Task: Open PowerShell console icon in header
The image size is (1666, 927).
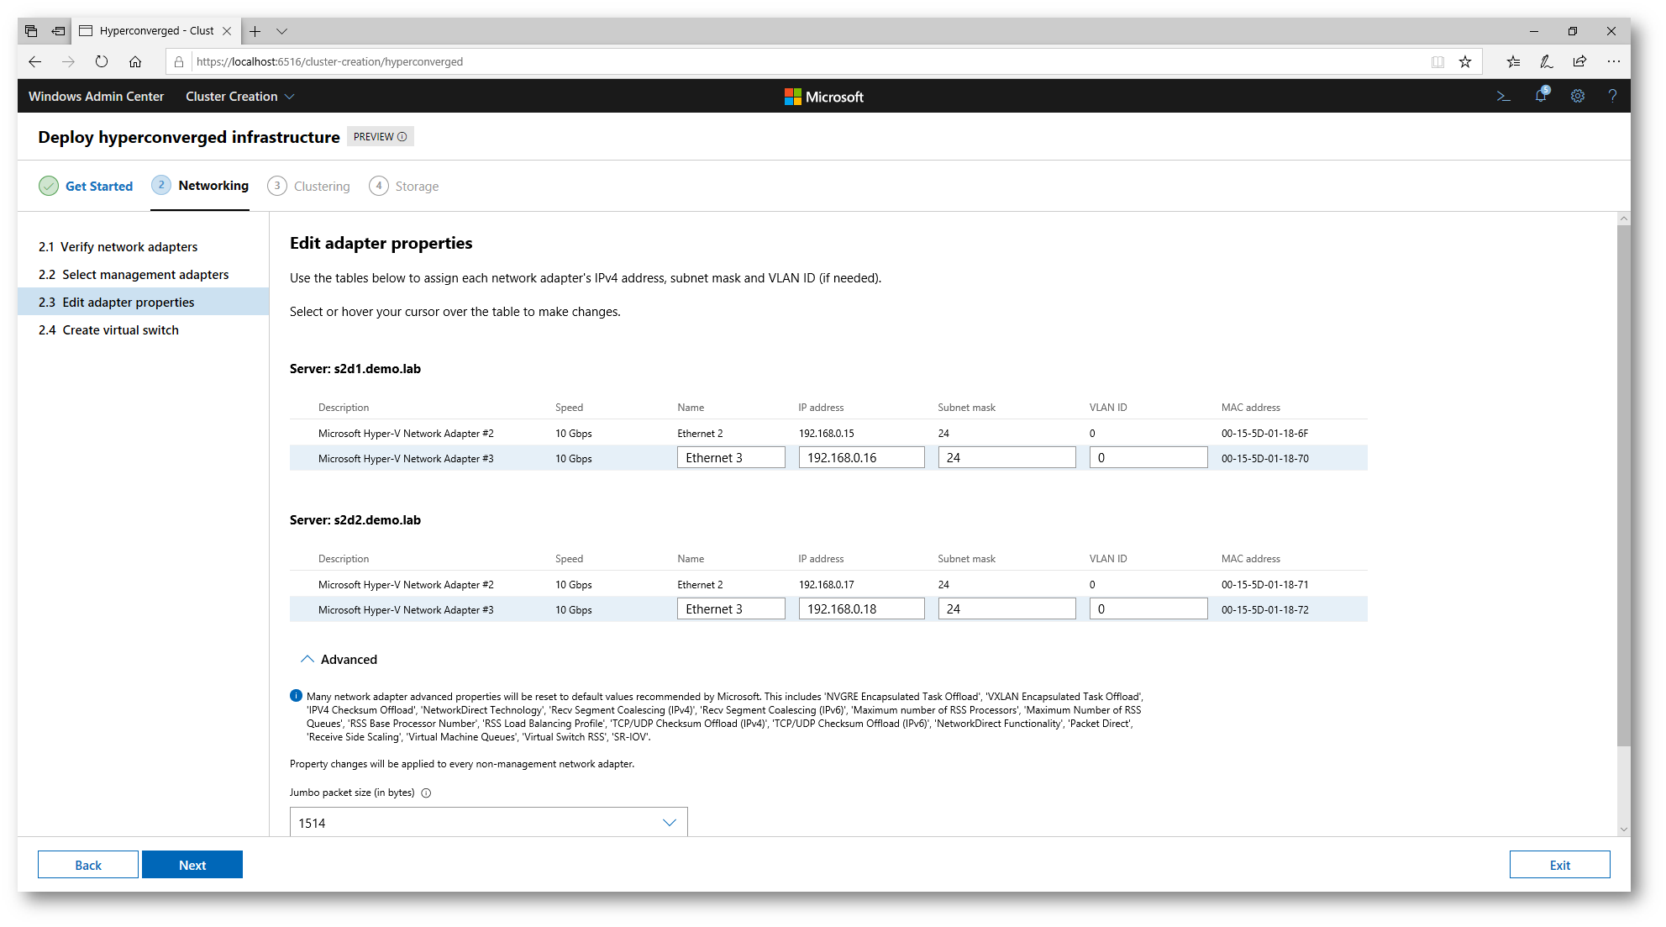Action: click(x=1504, y=97)
